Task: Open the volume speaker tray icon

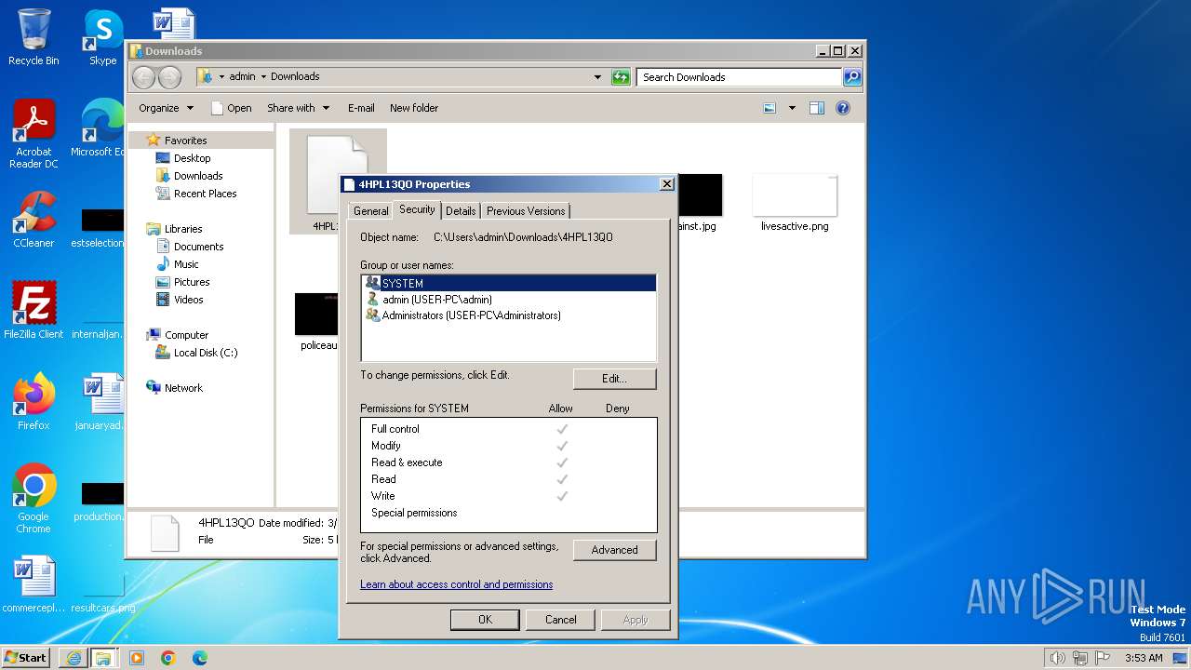Action: [x=1057, y=658]
